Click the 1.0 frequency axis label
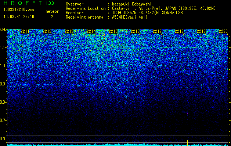 [x=3, y=66]
